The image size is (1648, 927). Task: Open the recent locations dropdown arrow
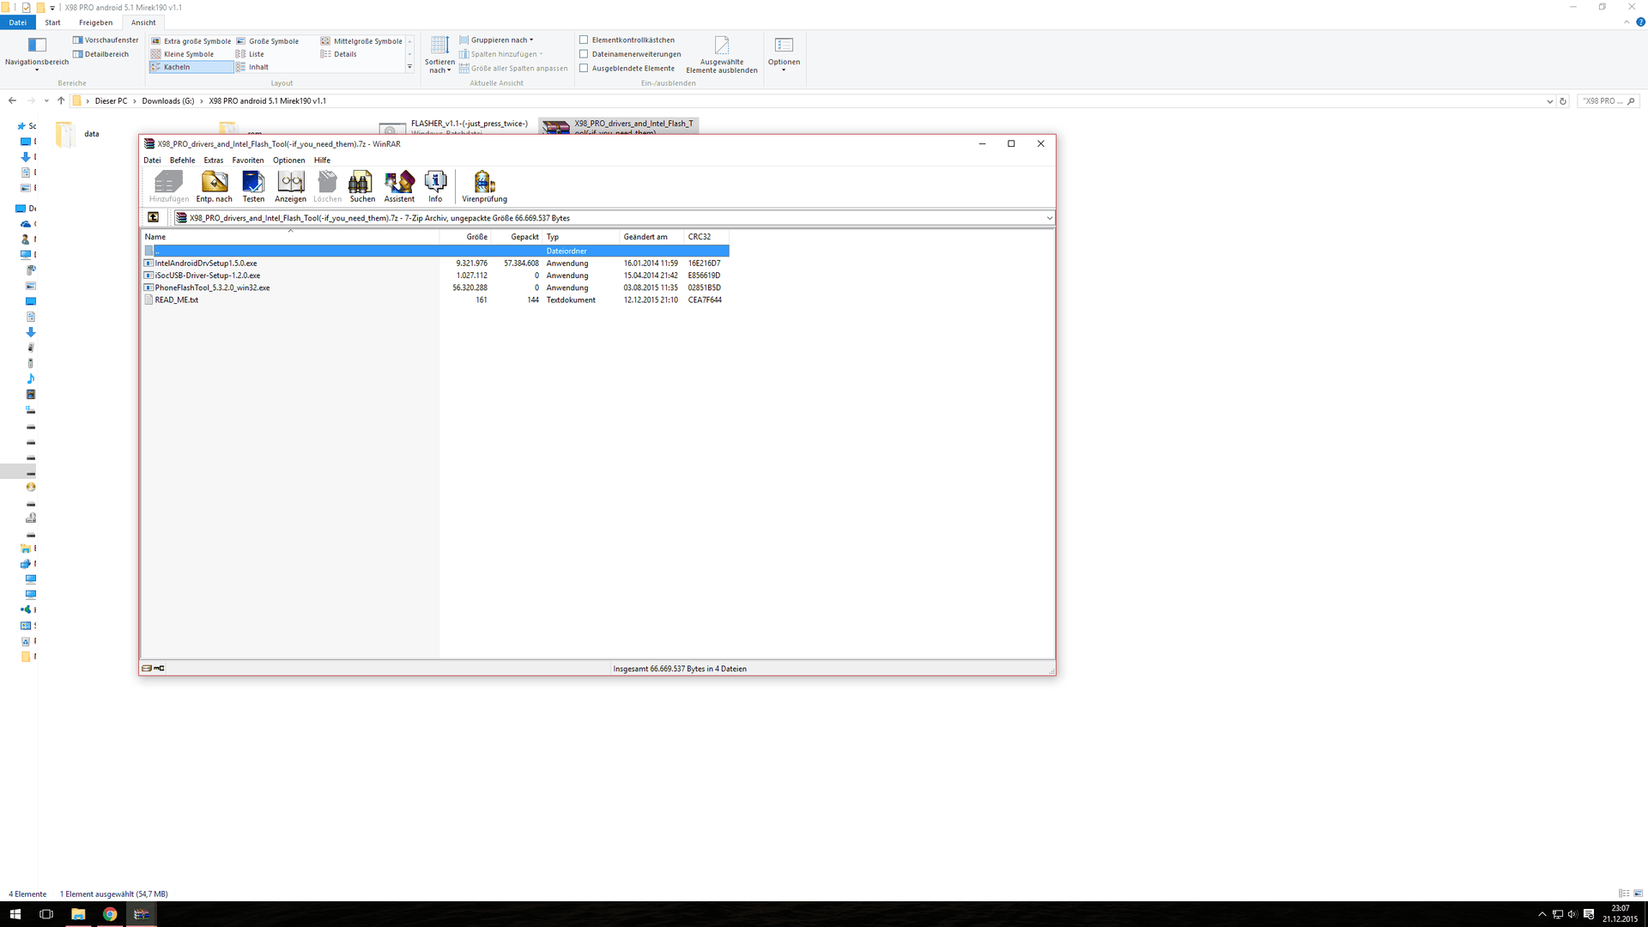pos(45,101)
